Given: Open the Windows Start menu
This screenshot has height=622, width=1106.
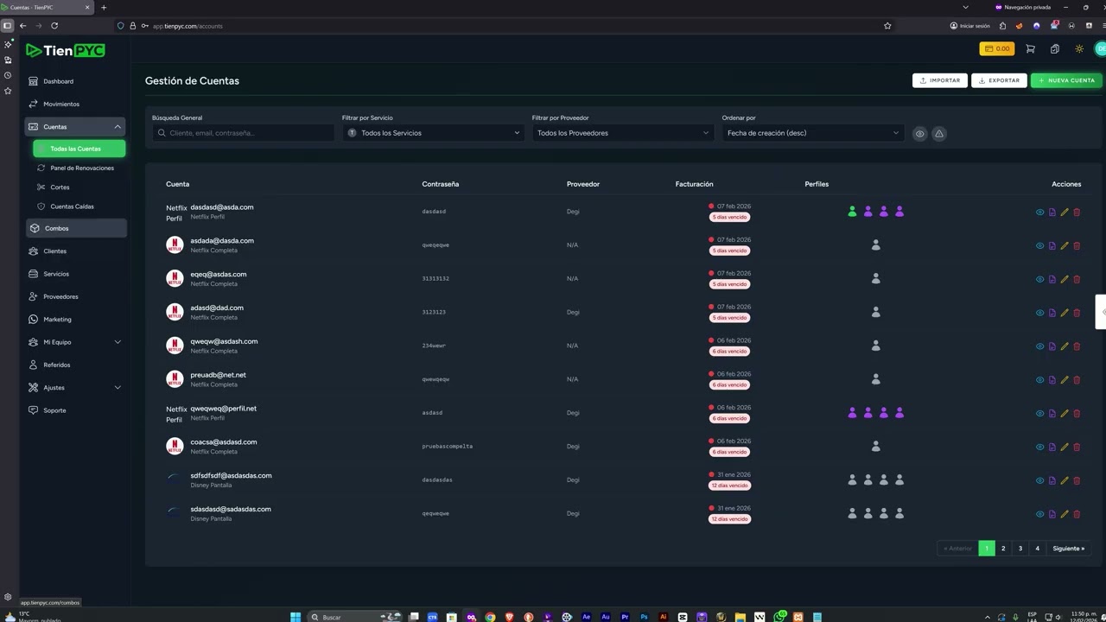Looking at the screenshot, I should click(x=296, y=617).
